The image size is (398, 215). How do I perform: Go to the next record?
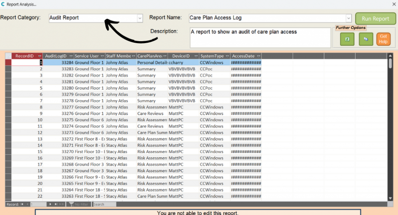click(51, 204)
